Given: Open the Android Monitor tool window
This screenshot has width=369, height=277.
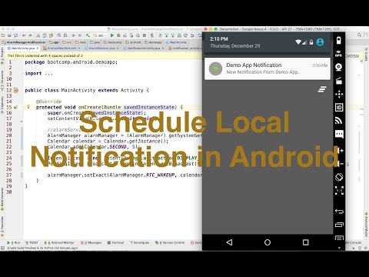Looking at the screenshot, I should coord(59,242).
